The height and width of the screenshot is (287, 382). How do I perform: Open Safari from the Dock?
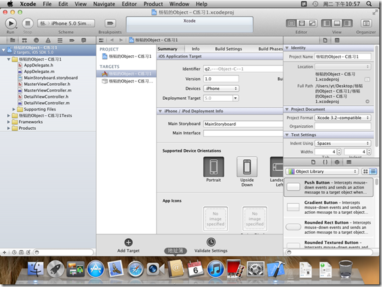tap(136, 269)
